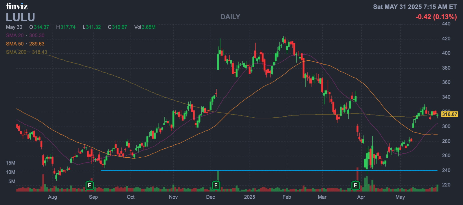Click the LULU ticker symbol
The height and width of the screenshot is (205, 463).
click(21, 17)
